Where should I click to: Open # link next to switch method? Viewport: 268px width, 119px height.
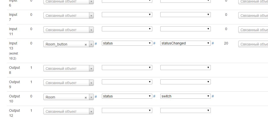pos(213,96)
